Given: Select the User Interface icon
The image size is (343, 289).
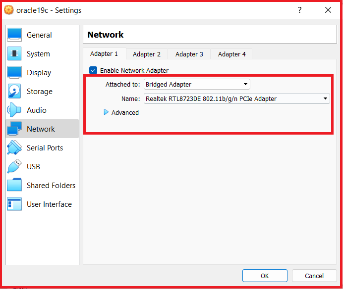Looking at the screenshot, I should coord(14,204).
